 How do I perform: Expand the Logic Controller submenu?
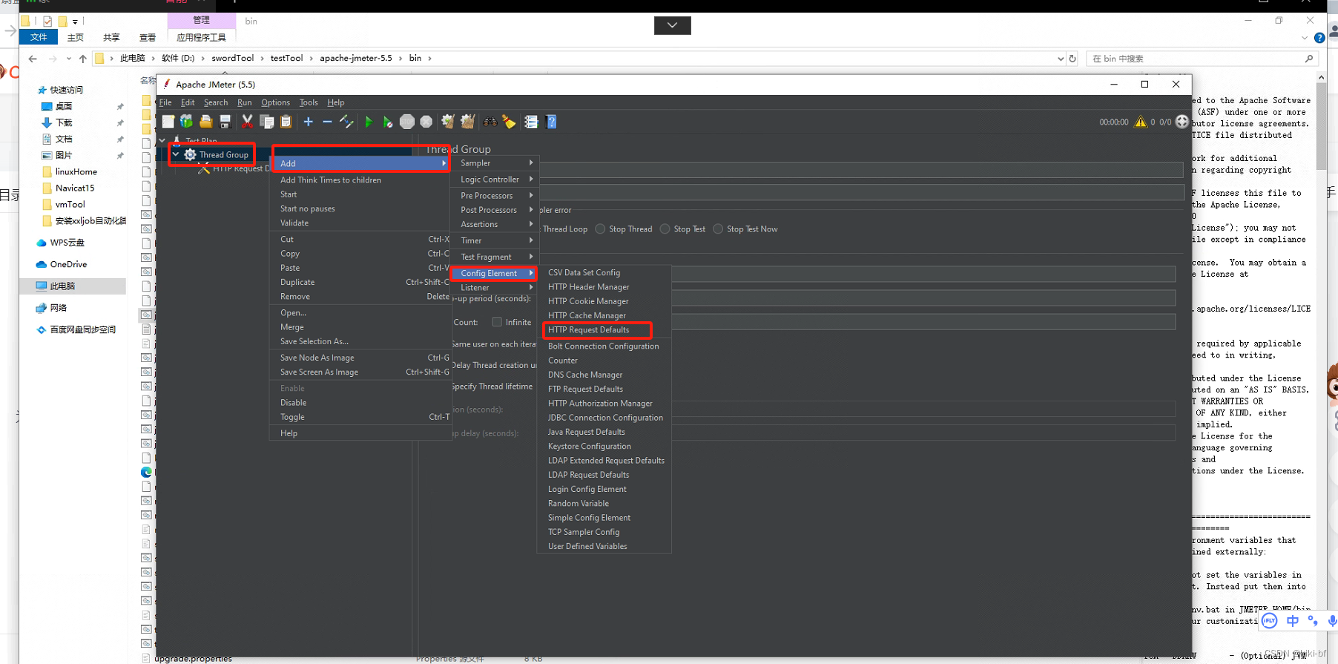coord(494,180)
